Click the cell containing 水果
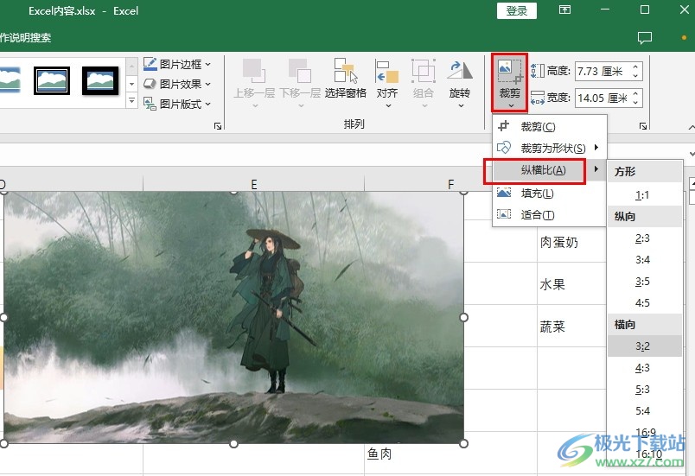 (x=571, y=283)
